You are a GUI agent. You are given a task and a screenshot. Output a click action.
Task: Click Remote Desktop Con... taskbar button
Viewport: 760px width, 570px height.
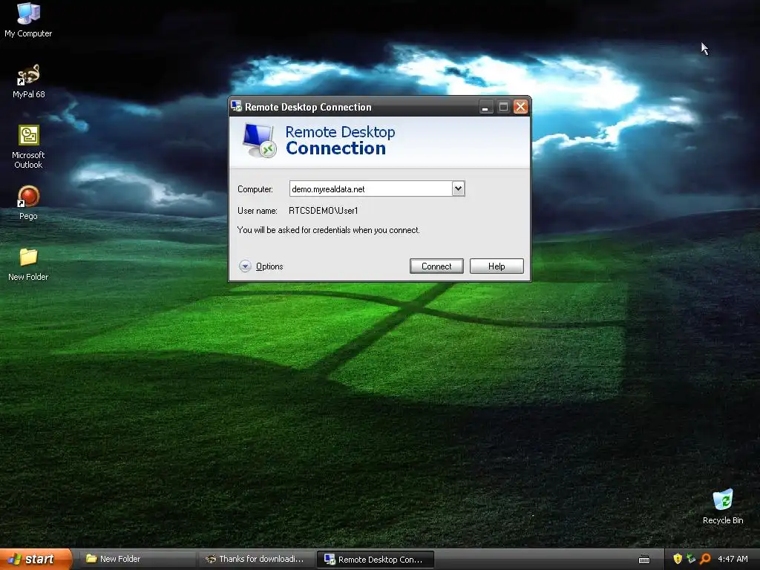[x=375, y=560]
